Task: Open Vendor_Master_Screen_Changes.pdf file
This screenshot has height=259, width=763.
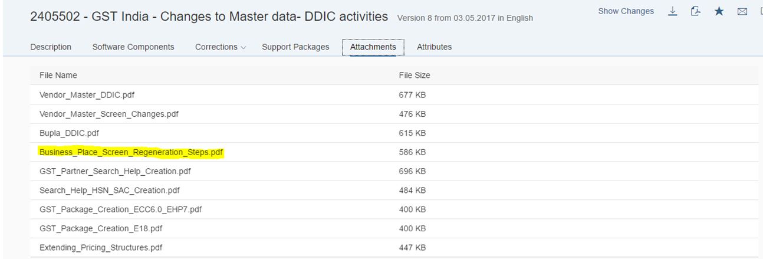Action: point(108,114)
